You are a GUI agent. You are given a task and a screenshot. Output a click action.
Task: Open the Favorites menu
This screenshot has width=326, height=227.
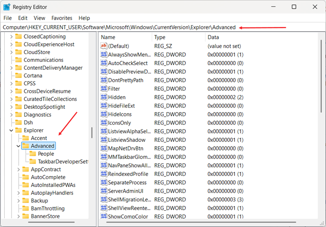pos(62,18)
